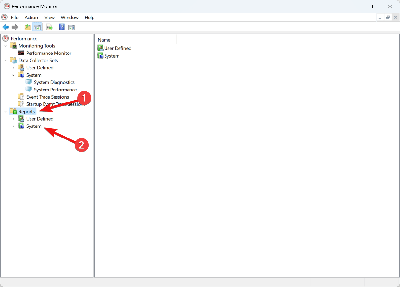This screenshot has height=287, width=400.
Task: Click the System icon in right pane
Action: pyautogui.click(x=100, y=56)
